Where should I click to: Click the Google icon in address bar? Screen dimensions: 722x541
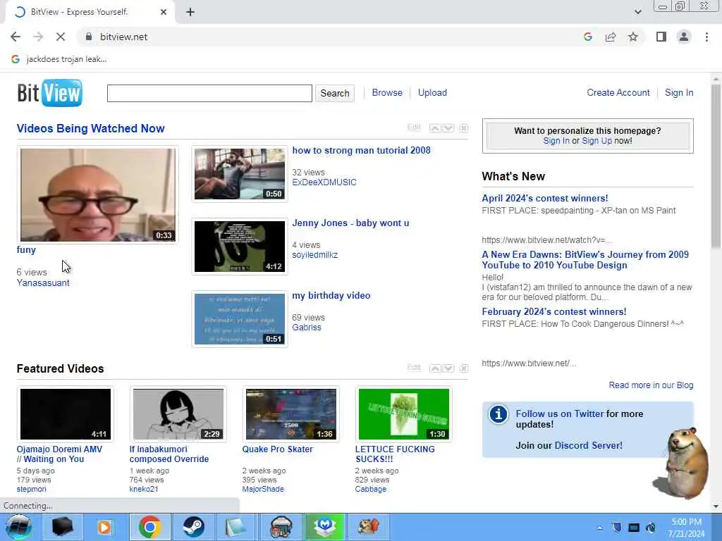[587, 37]
